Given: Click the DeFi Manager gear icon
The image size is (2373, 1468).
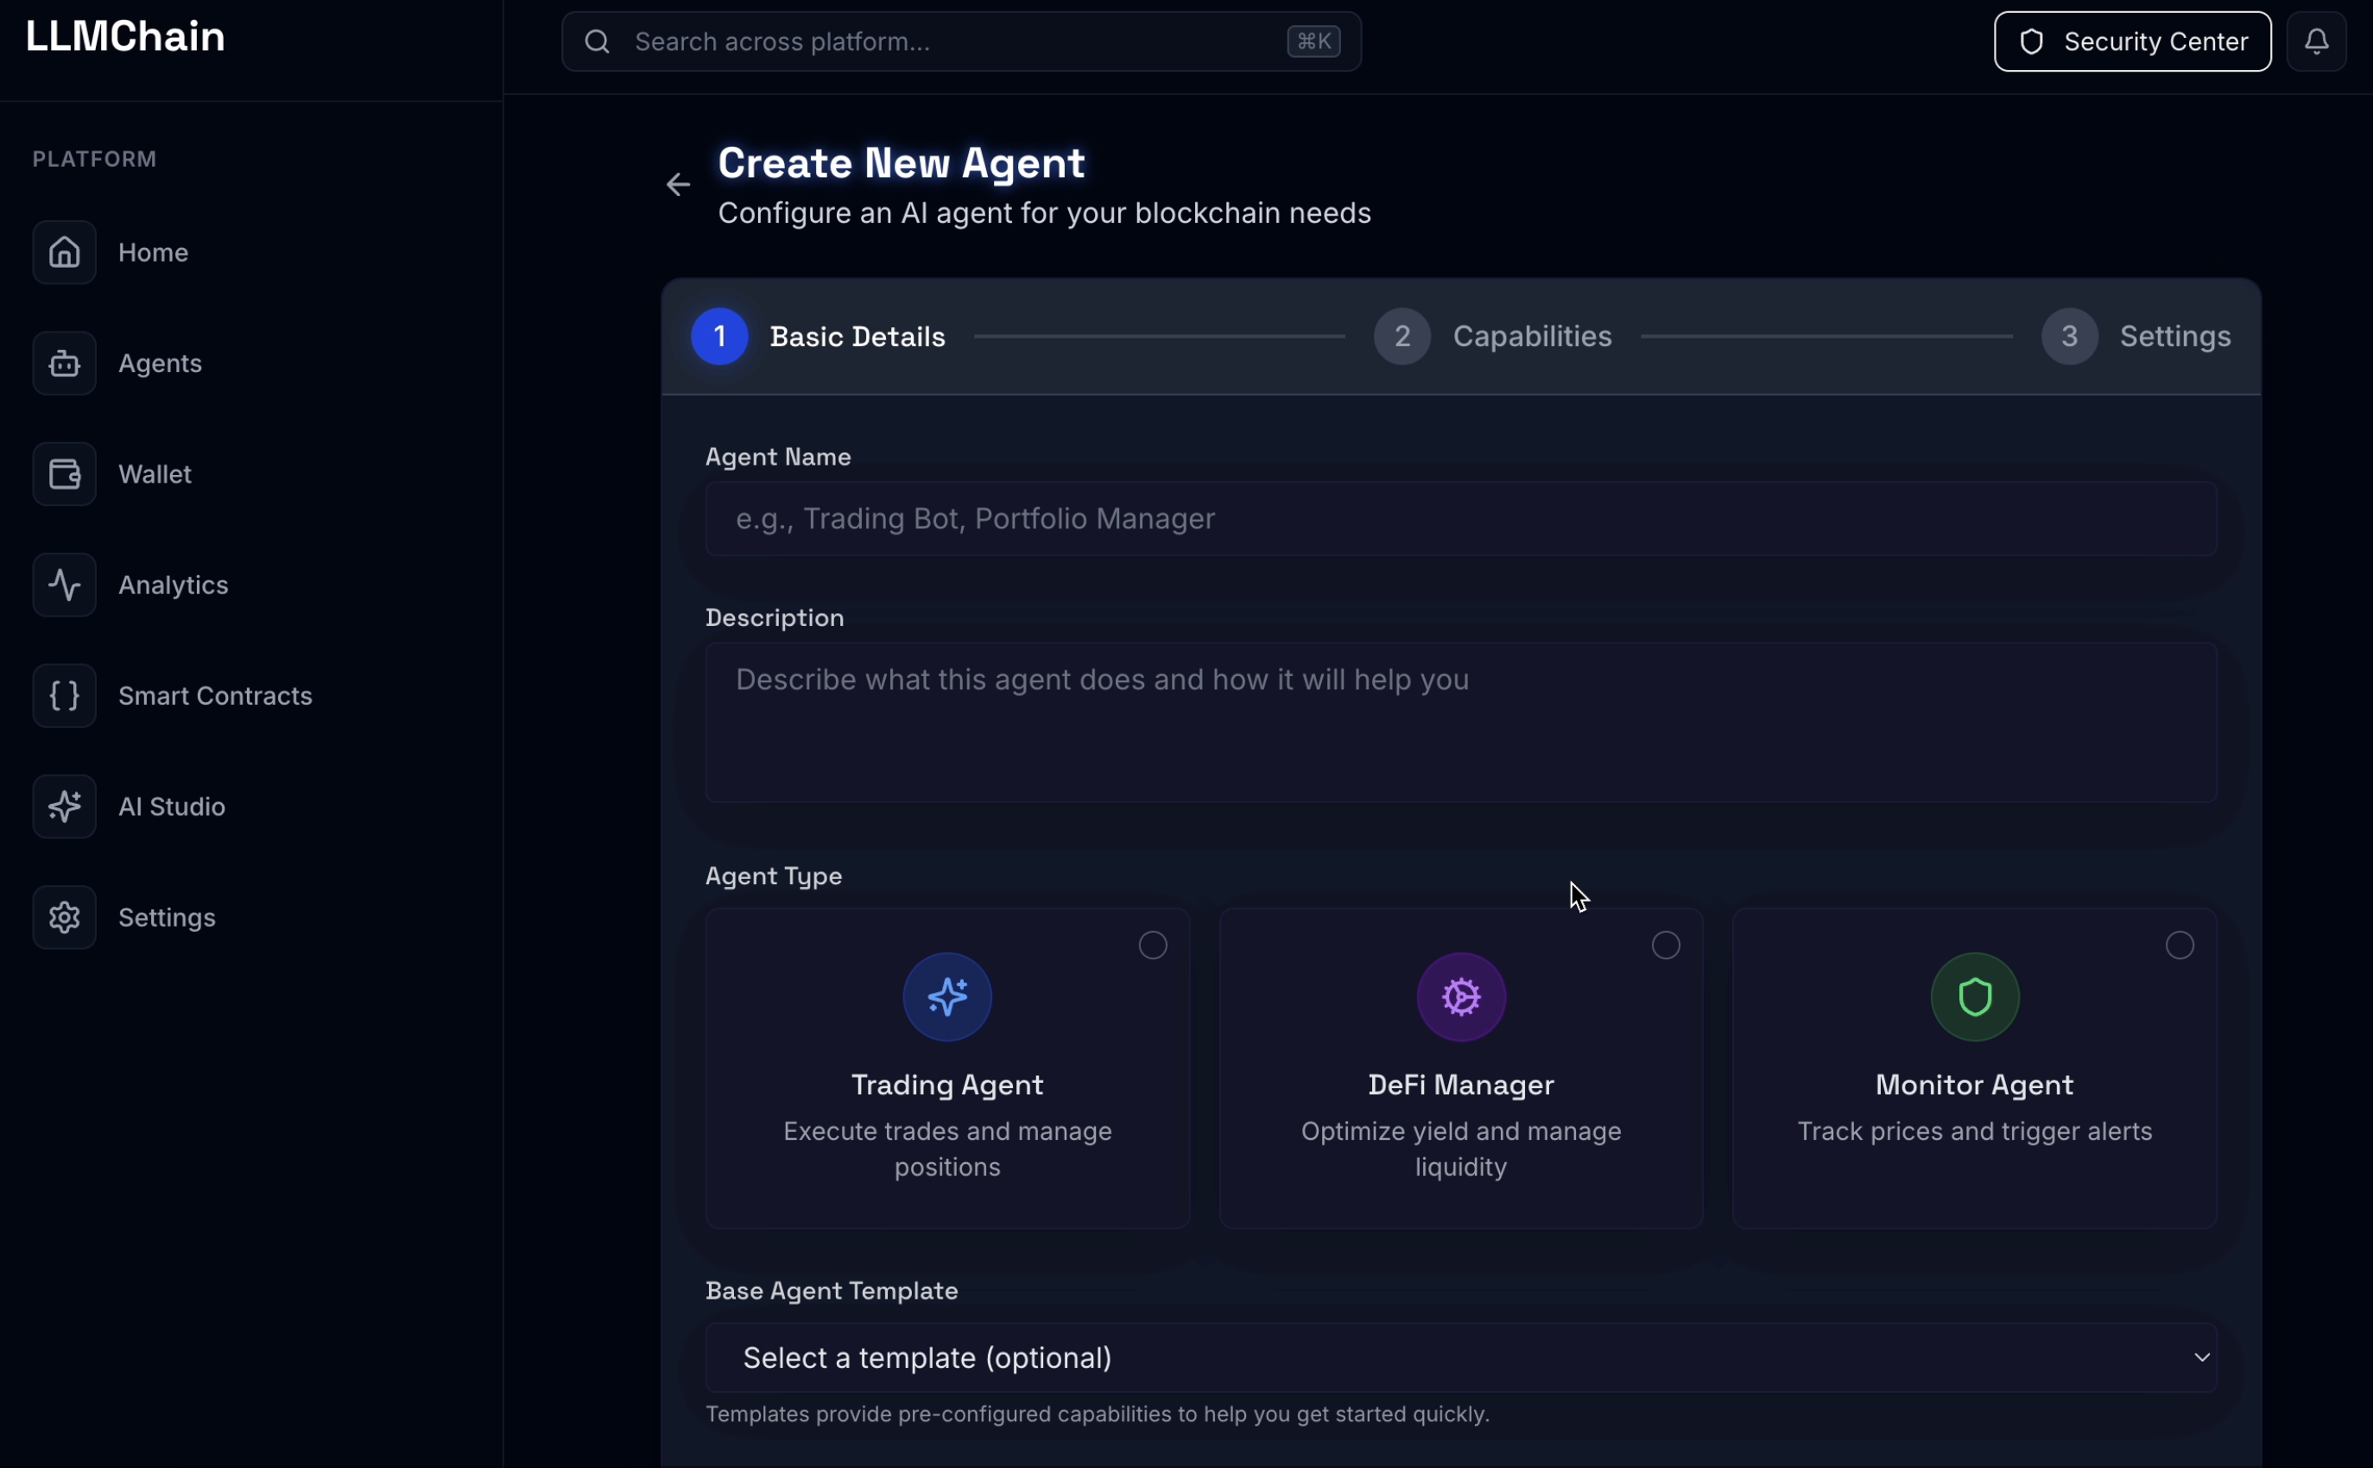Looking at the screenshot, I should 1460,997.
